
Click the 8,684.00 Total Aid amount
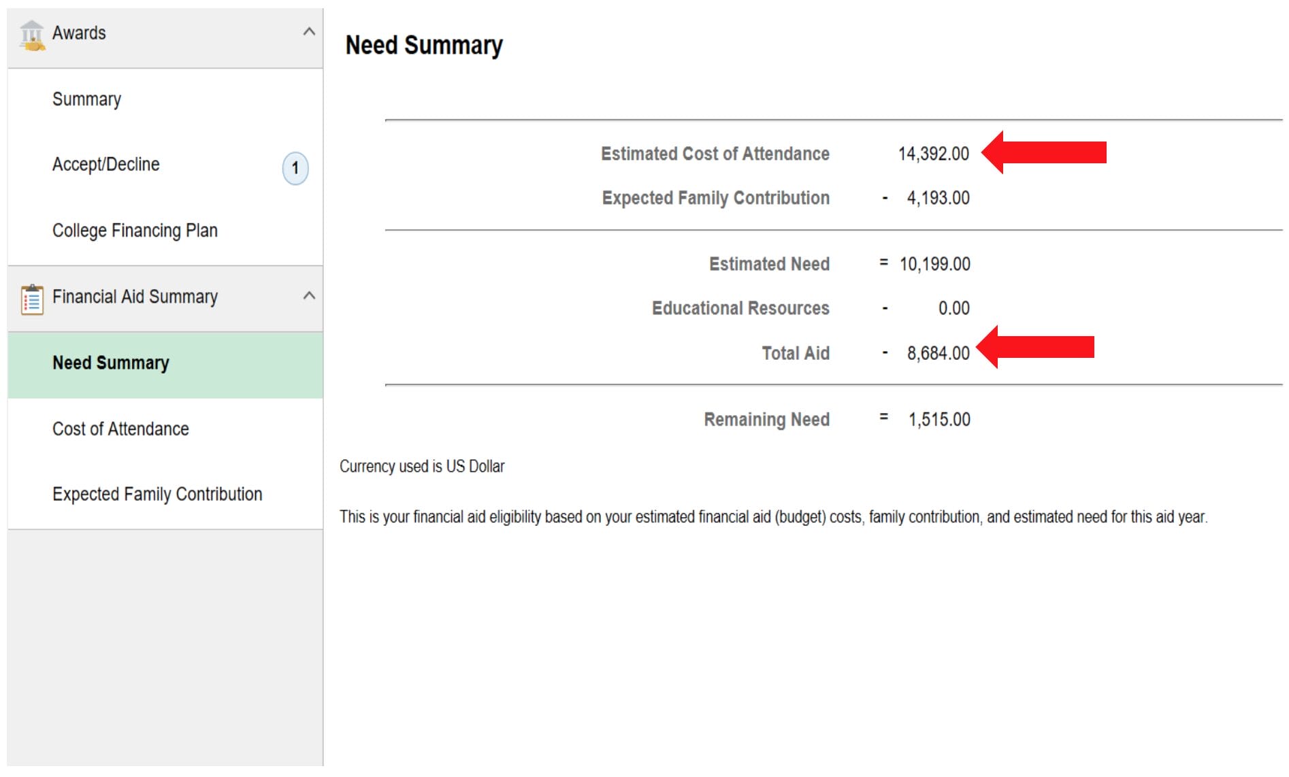(x=938, y=353)
